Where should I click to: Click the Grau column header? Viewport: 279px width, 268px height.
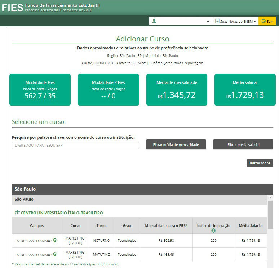[x=127, y=226]
